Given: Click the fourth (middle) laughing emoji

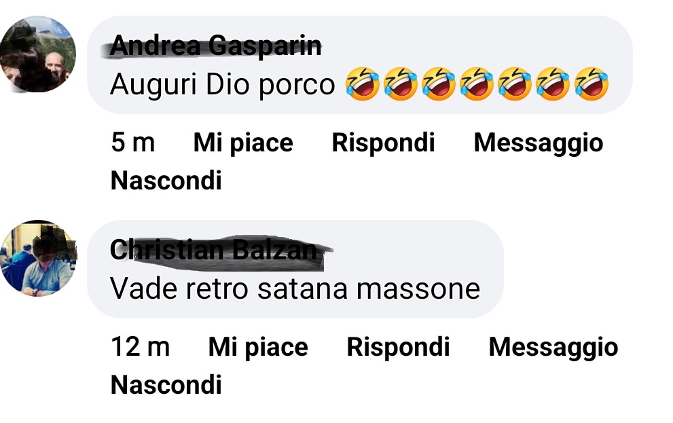Looking at the screenshot, I should pos(477,84).
